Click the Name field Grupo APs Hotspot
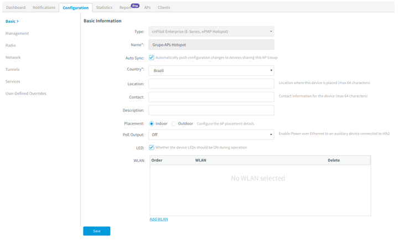The image size is (399, 242). click(211, 45)
